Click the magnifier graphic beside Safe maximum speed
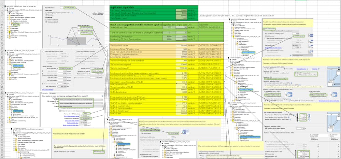The height and width of the screenshot is (159, 341). click(185, 132)
